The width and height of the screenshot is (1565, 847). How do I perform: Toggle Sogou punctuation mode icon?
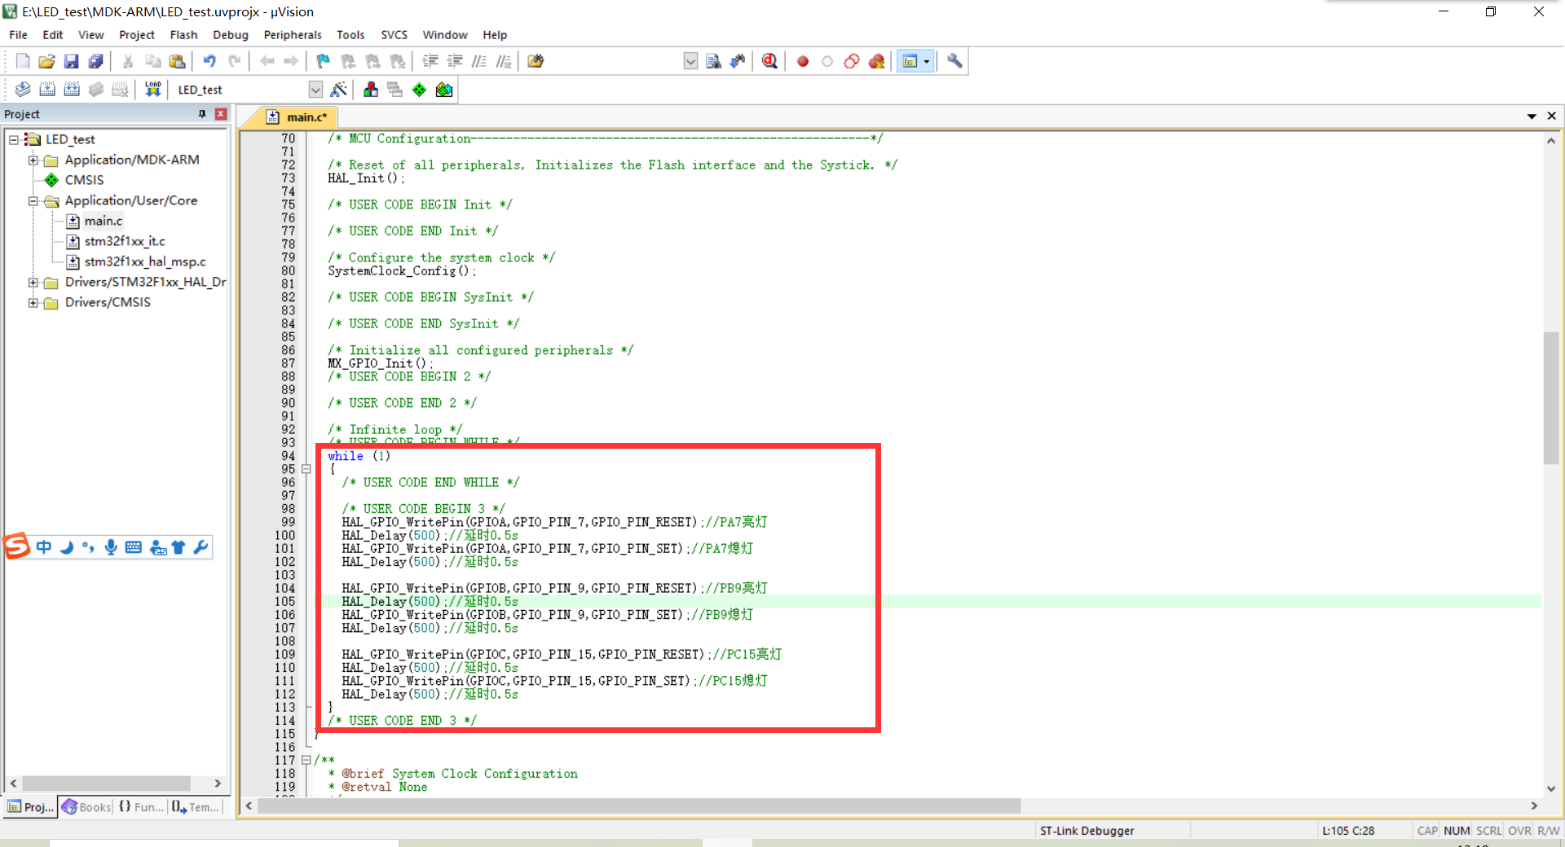click(x=88, y=547)
